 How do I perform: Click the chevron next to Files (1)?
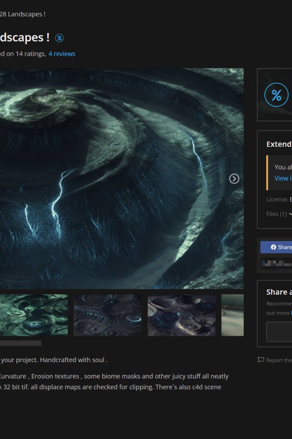coord(290,214)
